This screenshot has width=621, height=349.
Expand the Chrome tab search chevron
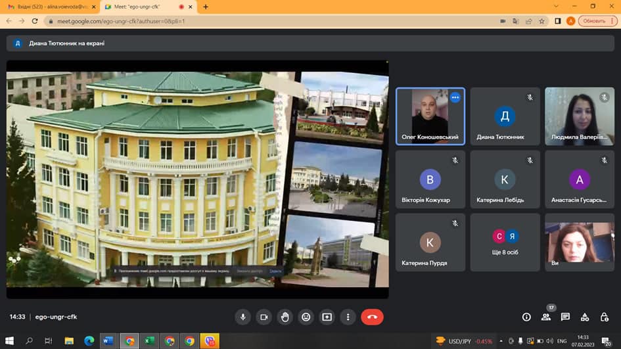tap(556, 7)
